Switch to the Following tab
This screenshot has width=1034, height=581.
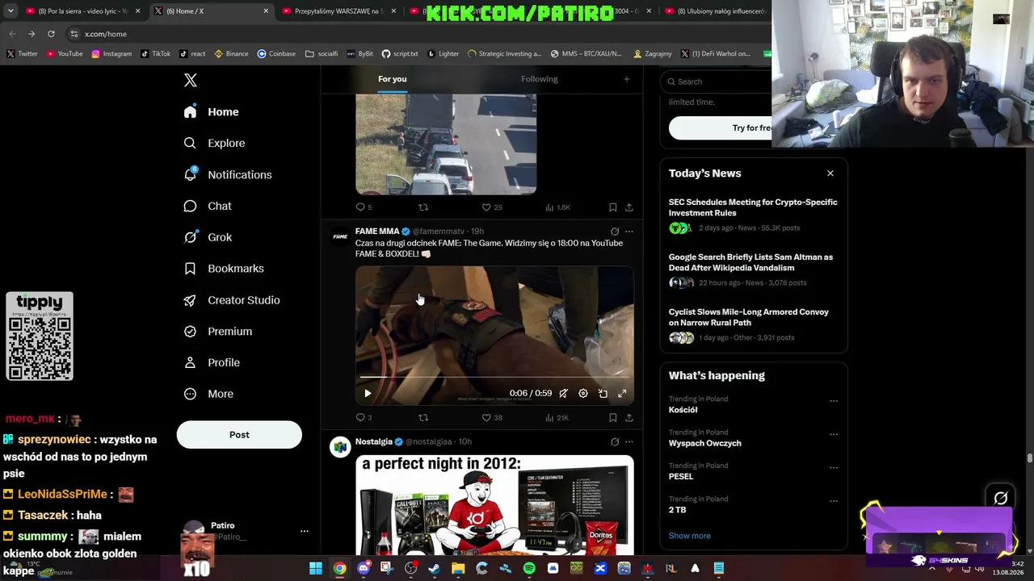click(540, 79)
